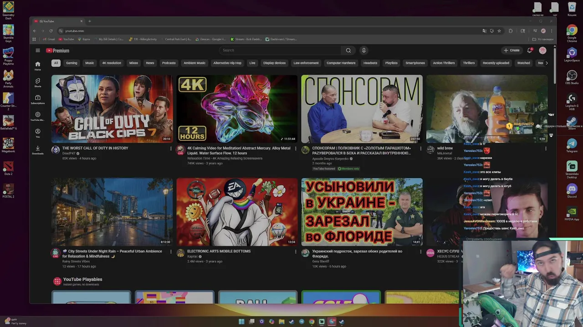Show more category chips with right arrow
Viewport: 583px width, 327px height.
click(x=547, y=63)
